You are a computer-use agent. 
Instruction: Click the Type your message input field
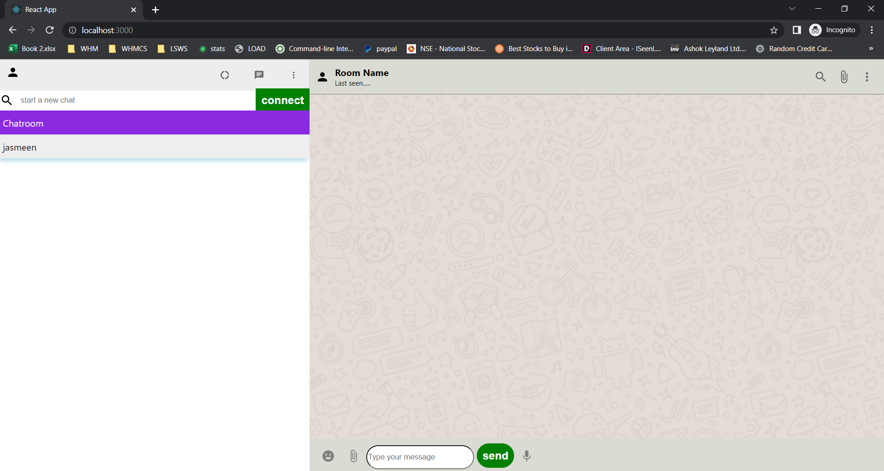[x=419, y=457]
